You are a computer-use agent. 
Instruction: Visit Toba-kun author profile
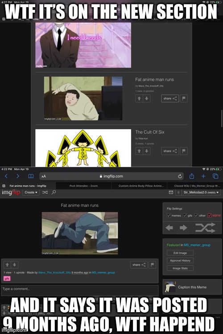click(x=143, y=138)
